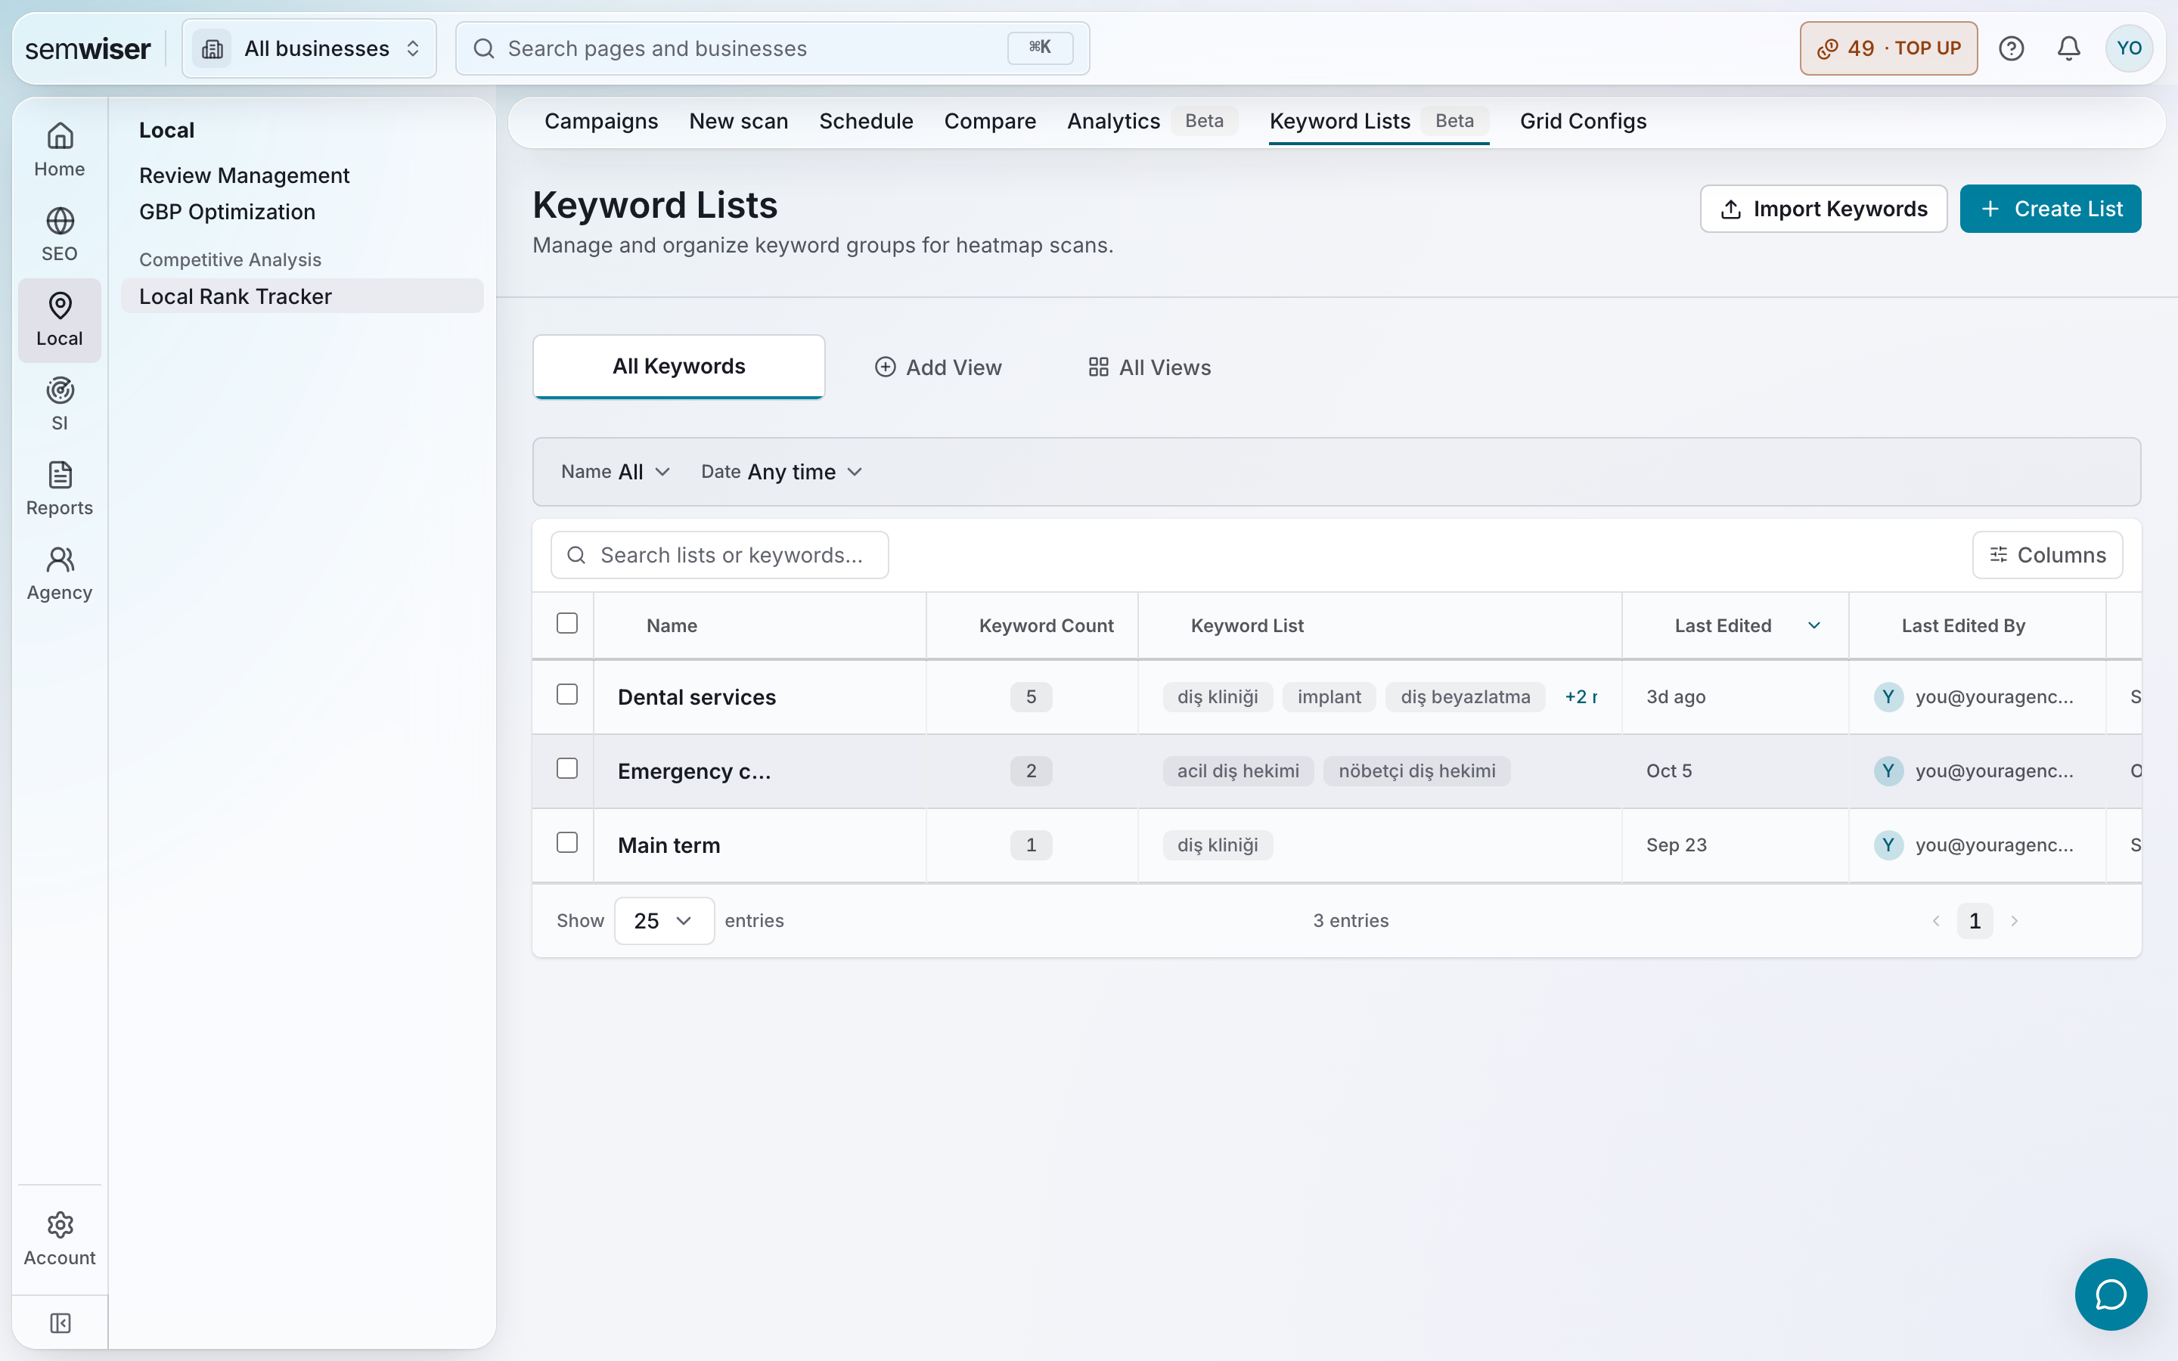The height and width of the screenshot is (1361, 2178).
Task: Open the Columns chooser
Action: [x=2047, y=556]
